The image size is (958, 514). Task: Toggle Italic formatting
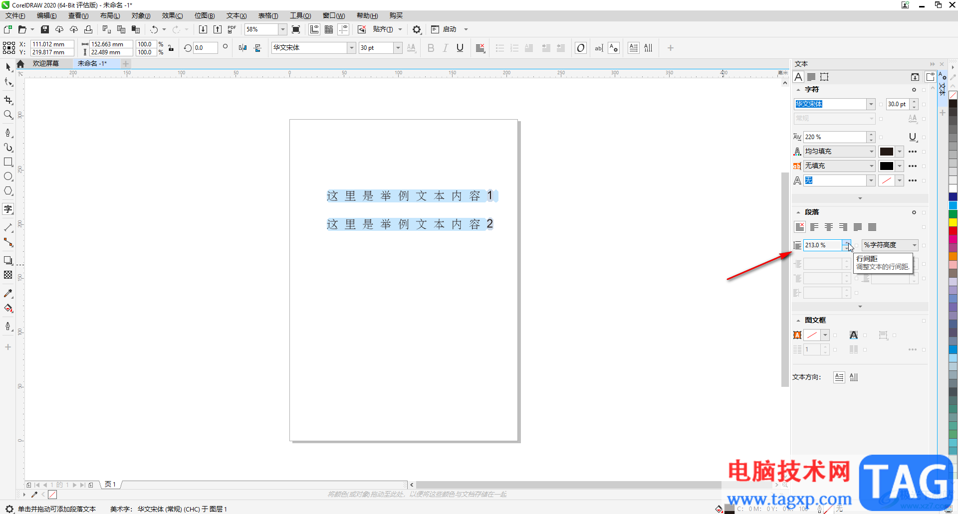[x=446, y=48]
